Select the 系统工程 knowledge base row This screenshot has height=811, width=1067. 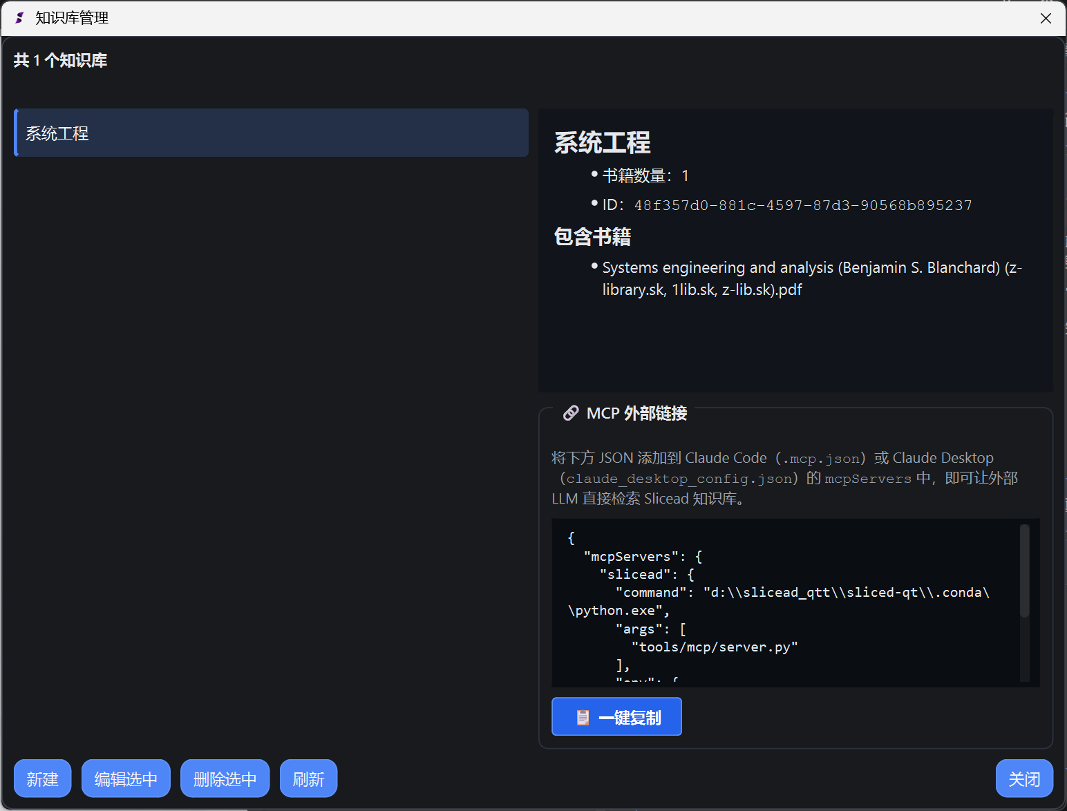[271, 133]
